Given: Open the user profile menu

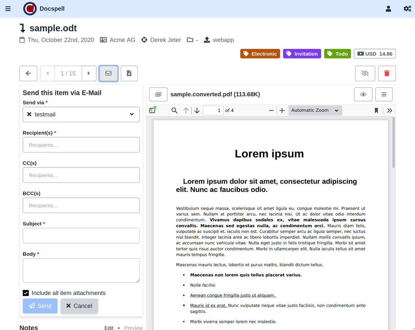Looking at the screenshot, I should click(388, 9).
